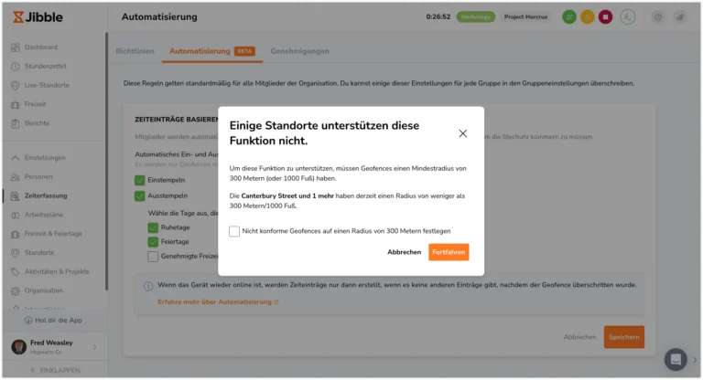Switch to the Genehmigungen tab
This screenshot has width=703, height=380.
point(299,51)
